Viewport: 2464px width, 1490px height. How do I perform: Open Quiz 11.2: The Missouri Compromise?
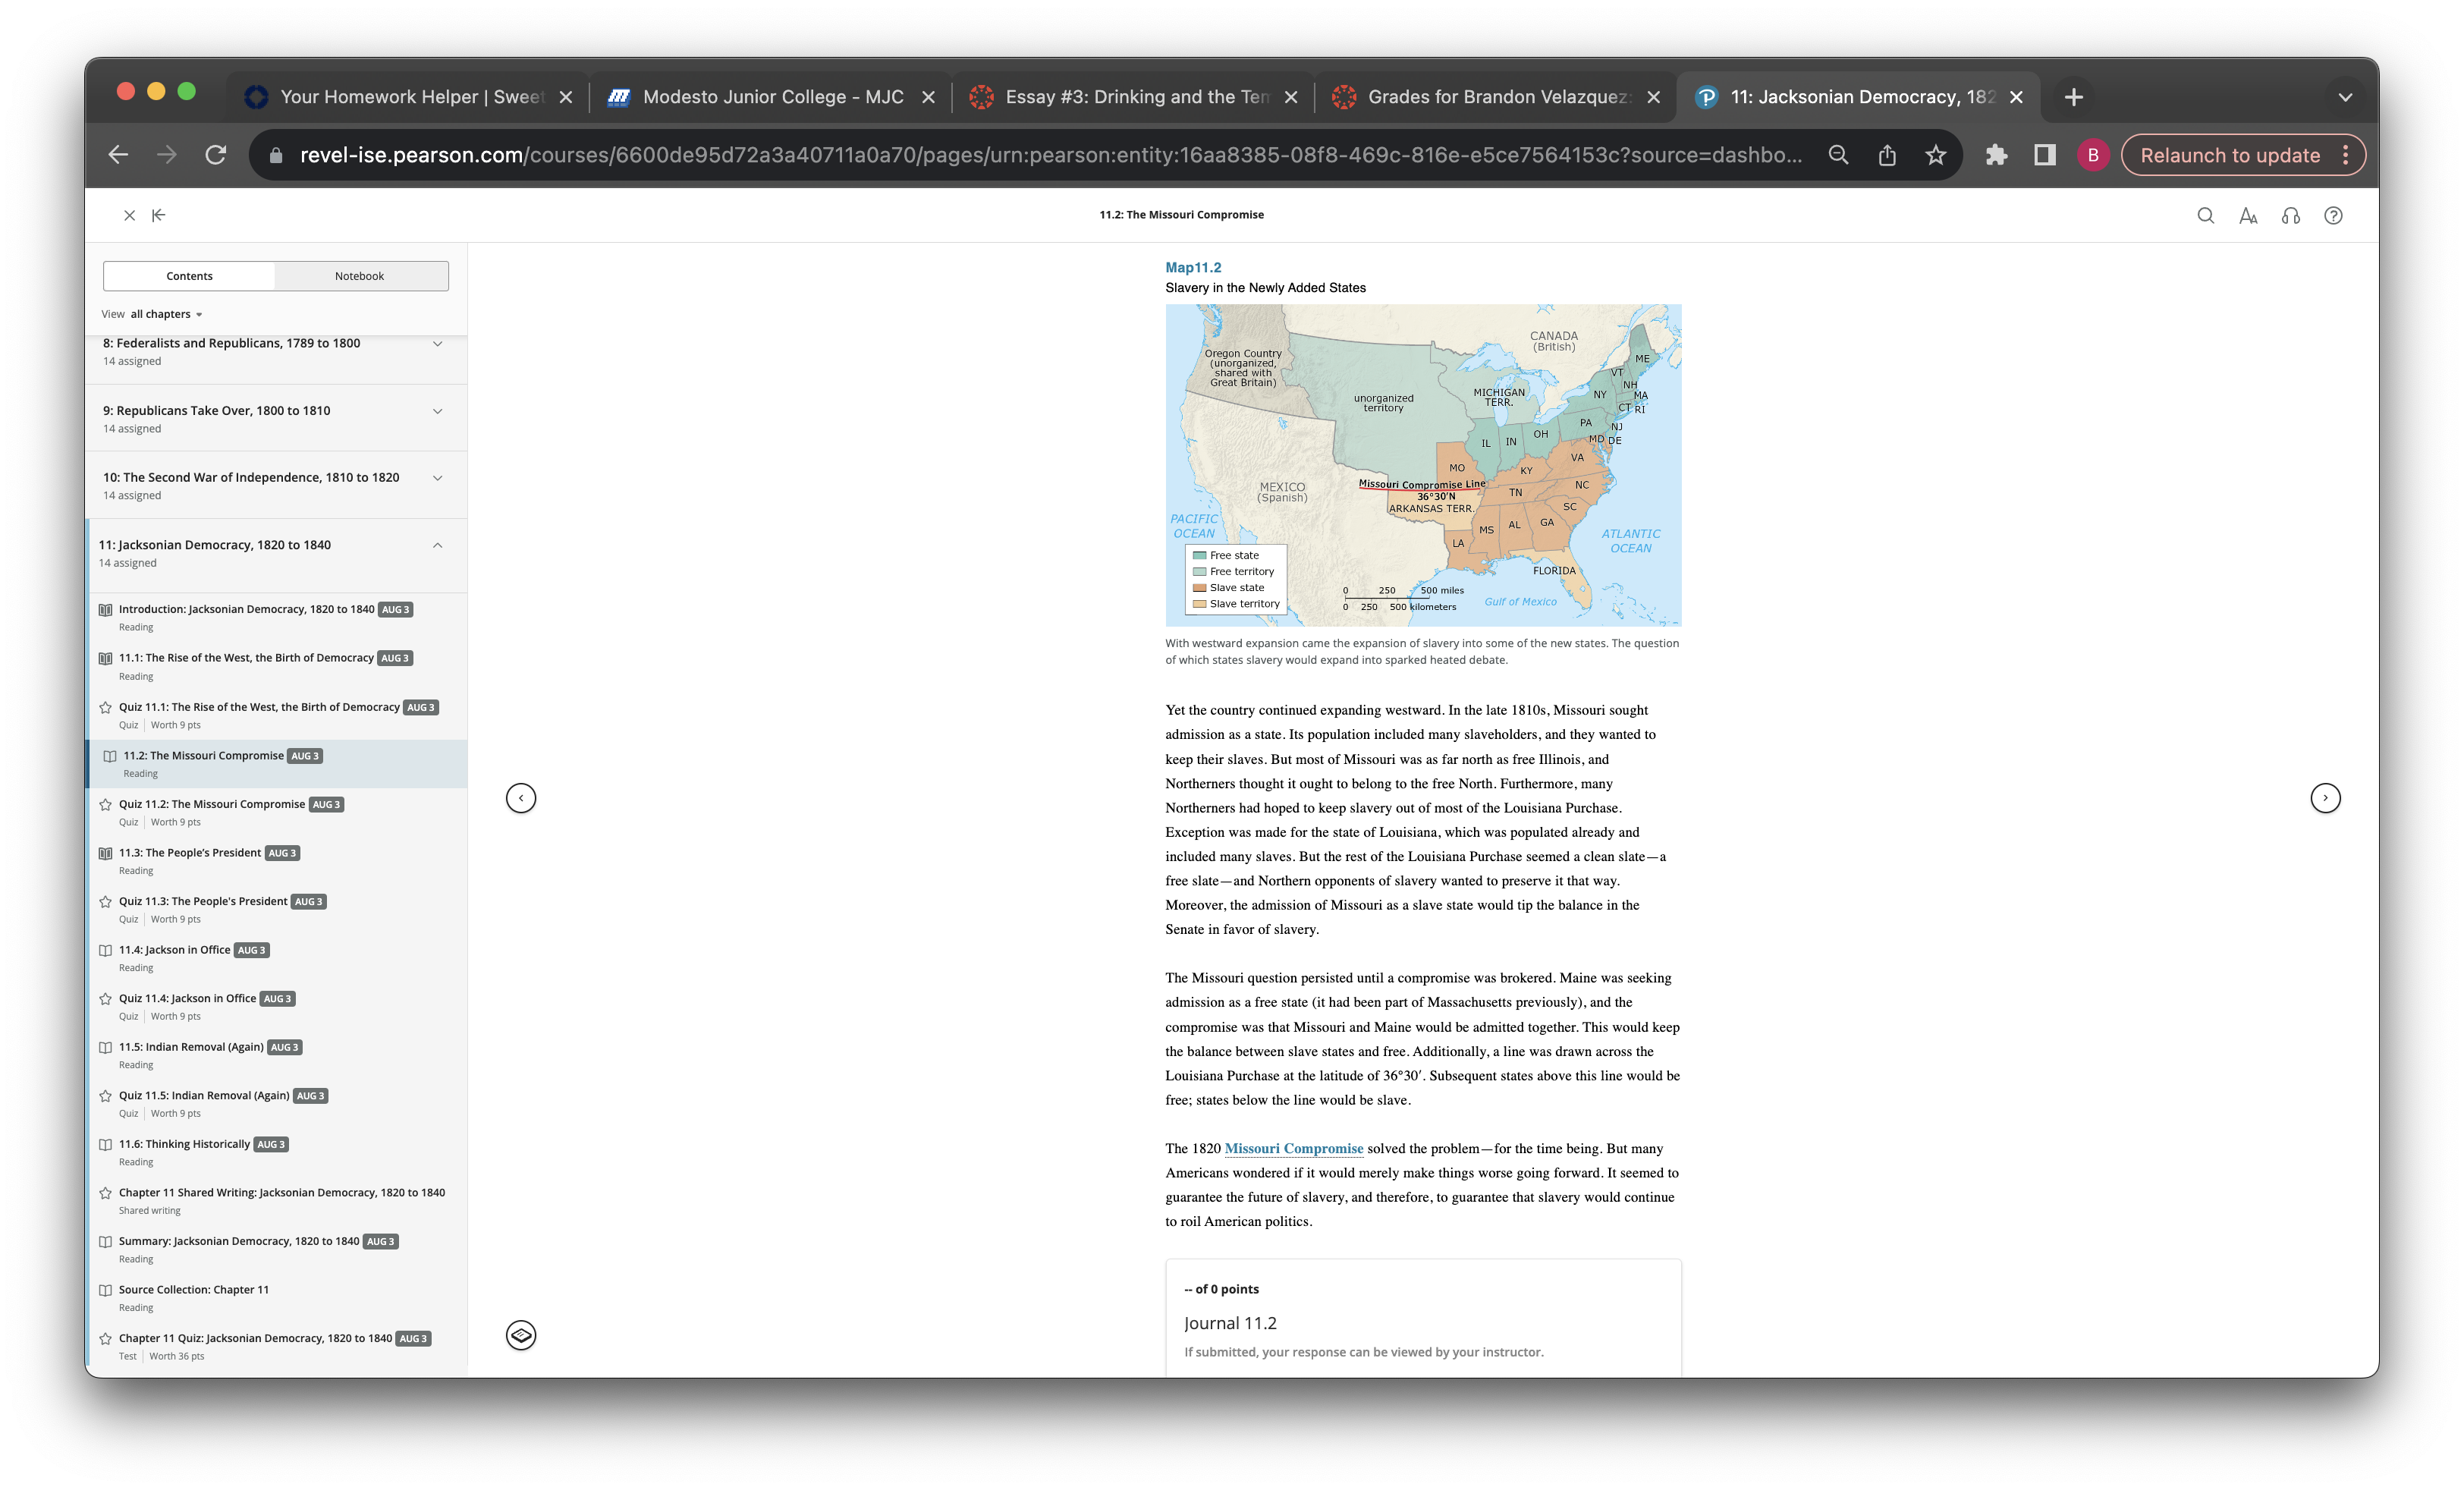tap(212, 804)
